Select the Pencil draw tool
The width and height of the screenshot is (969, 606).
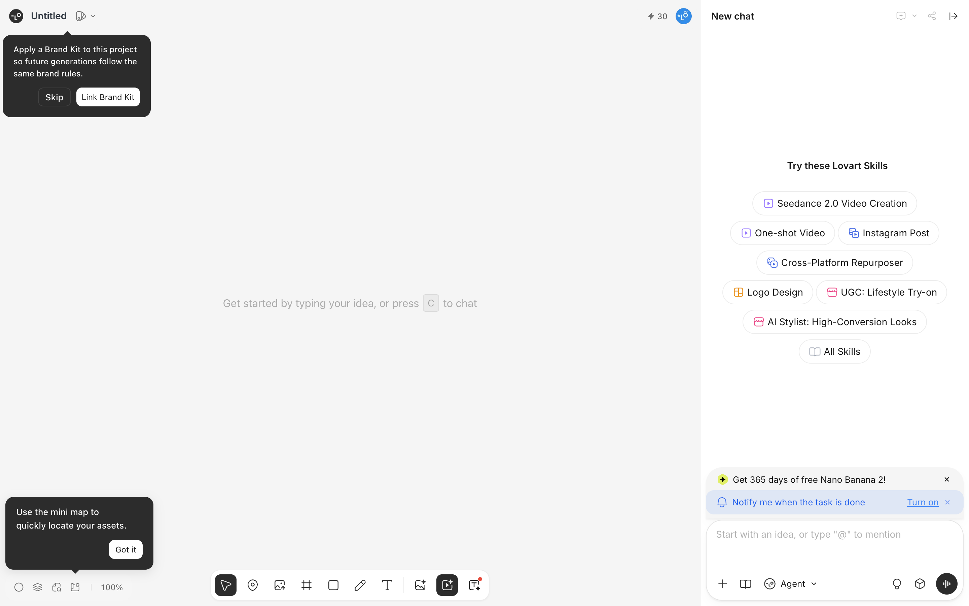(360, 585)
